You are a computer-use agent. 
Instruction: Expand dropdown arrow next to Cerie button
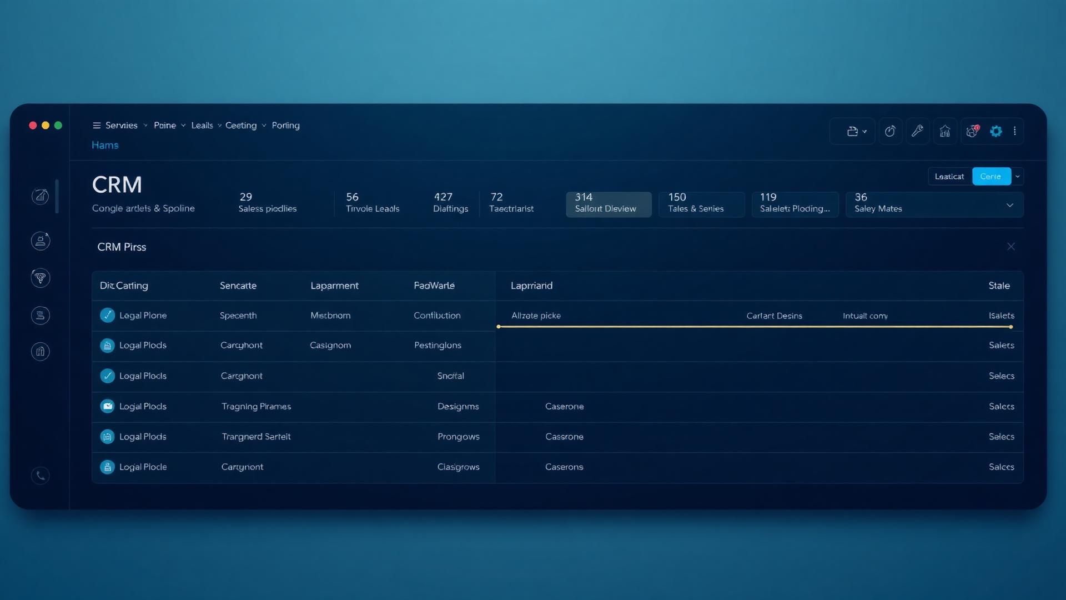1017,176
